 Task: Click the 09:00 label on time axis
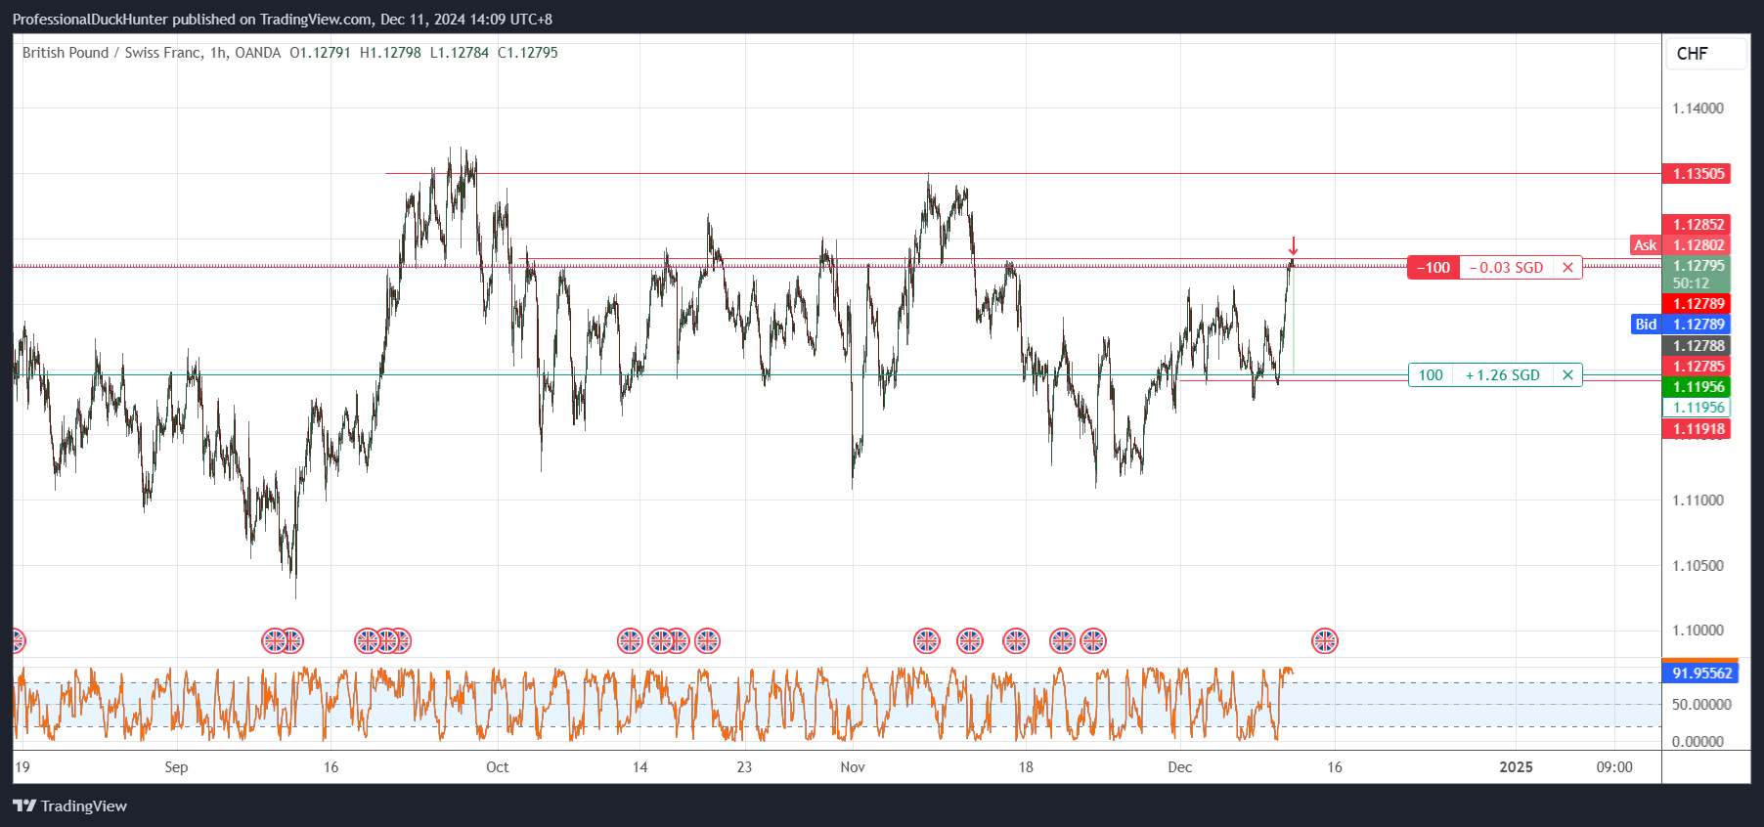[1614, 767]
